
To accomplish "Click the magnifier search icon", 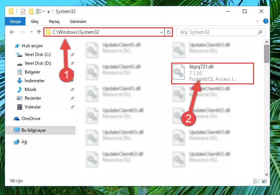I will [x=260, y=32].
